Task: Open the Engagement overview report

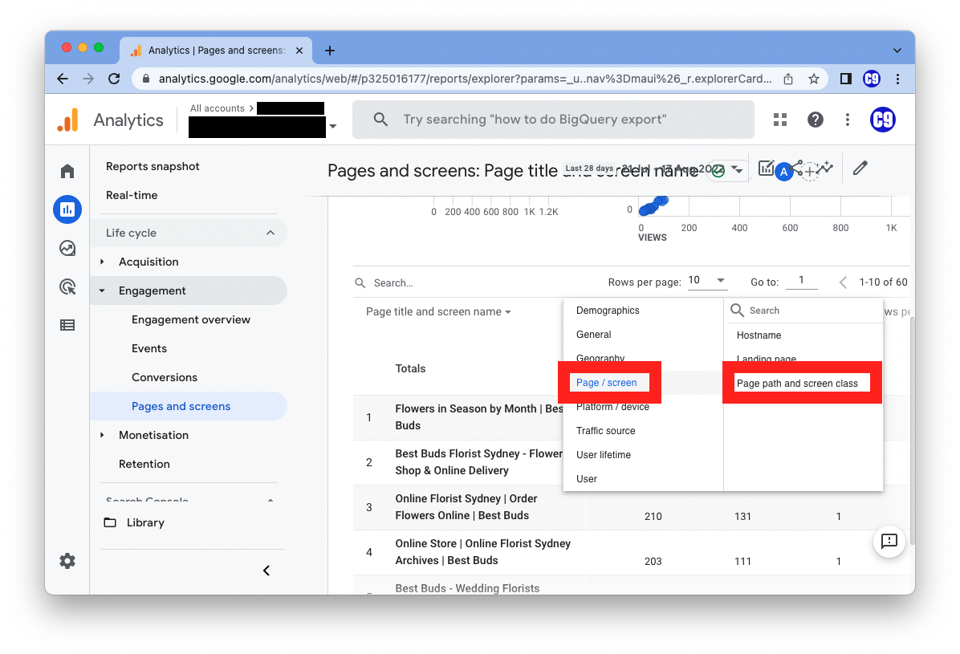Action: (x=191, y=319)
